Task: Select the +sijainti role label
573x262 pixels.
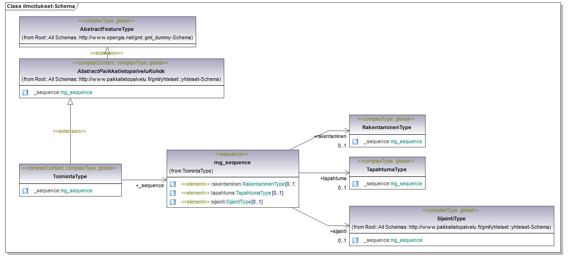Action: point(338,231)
